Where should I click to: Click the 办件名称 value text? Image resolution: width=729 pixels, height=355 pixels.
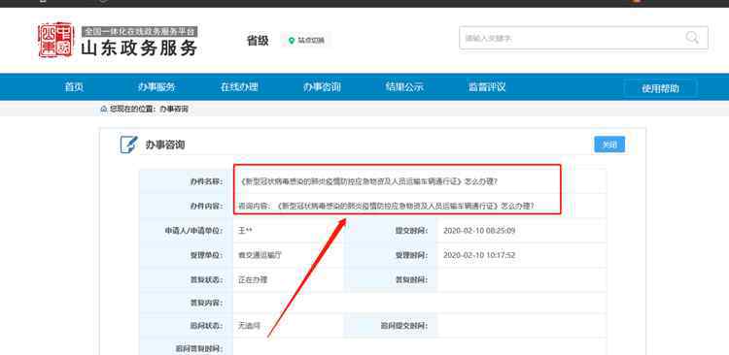[x=369, y=181]
